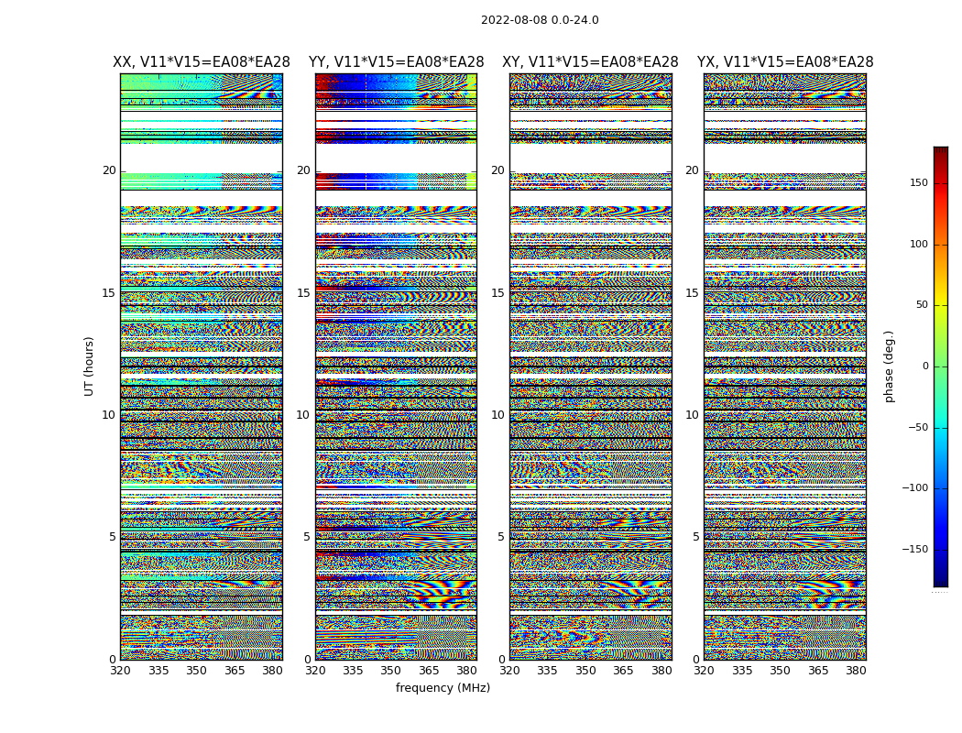This screenshot has width=962, height=733.
Task: Select the XX polarization panel title
Action: pos(202,62)
